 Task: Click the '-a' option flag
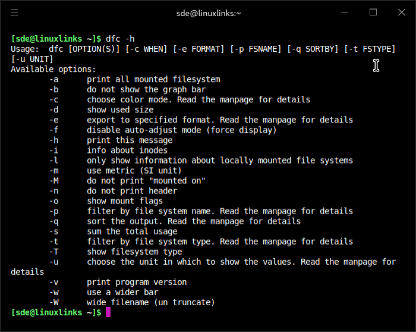[54, 79]
